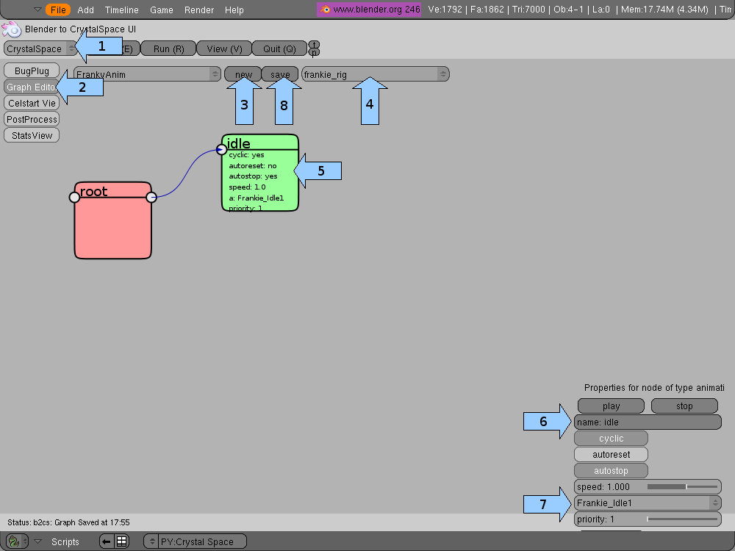Toggle the autostop option

(611, 471)
